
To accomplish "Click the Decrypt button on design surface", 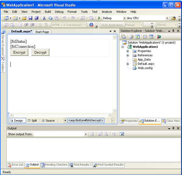I will (x=40, y=52).
